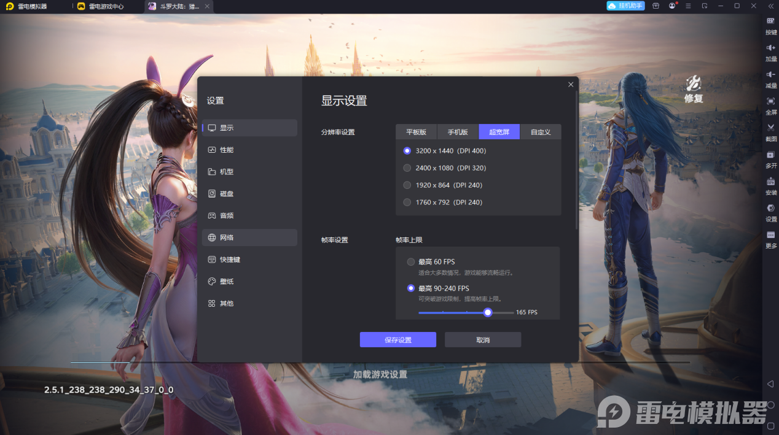
Task: Select 网络 settings category
Action: click(249, 237)
